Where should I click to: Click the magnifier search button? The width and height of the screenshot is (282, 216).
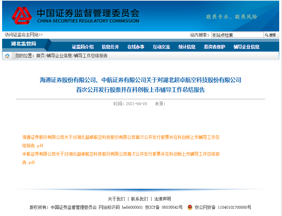[271, 35]
